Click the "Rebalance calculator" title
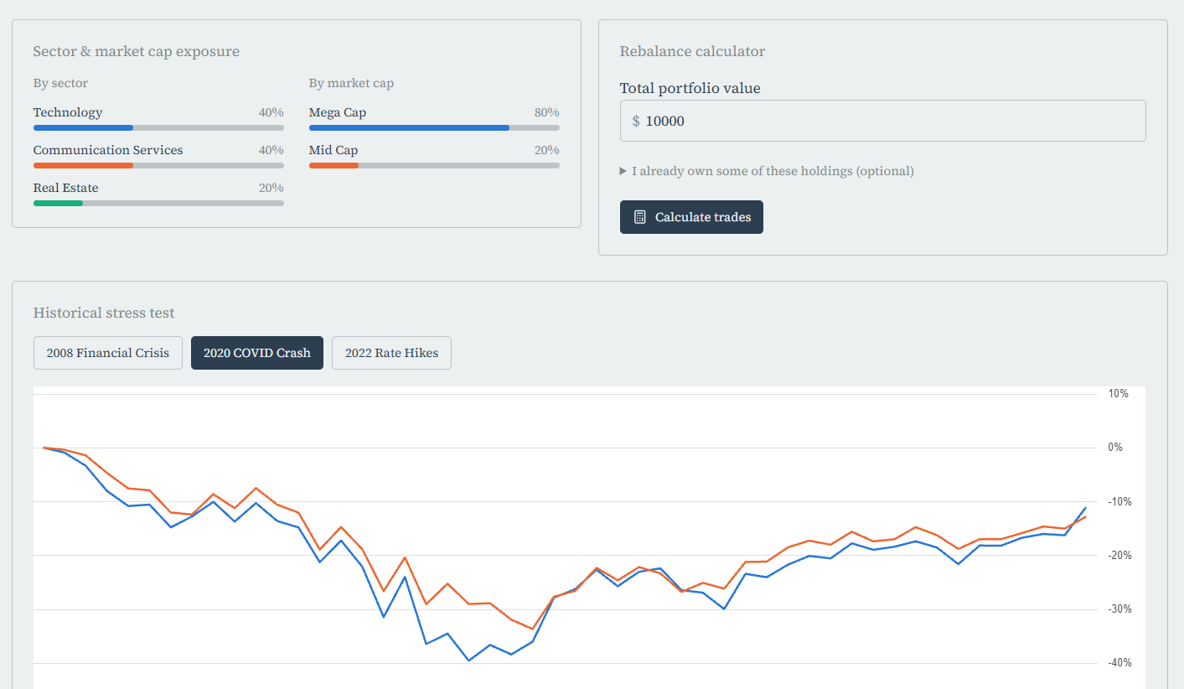The height and width of the screenshot is (689, 1184). point(692,51)
